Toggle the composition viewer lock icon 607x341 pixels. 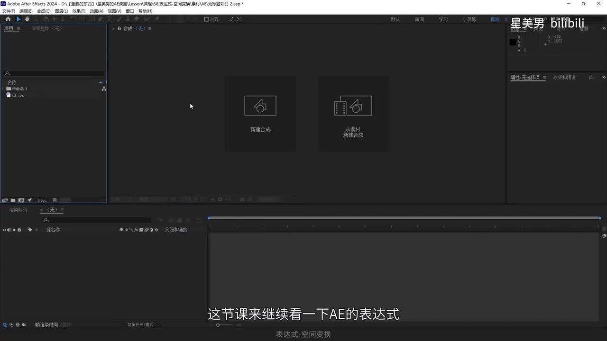click(119, 28)
